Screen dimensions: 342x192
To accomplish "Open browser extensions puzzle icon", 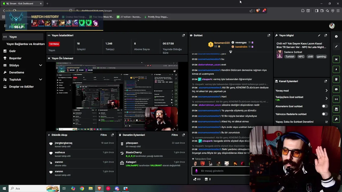I will [303, 11].
